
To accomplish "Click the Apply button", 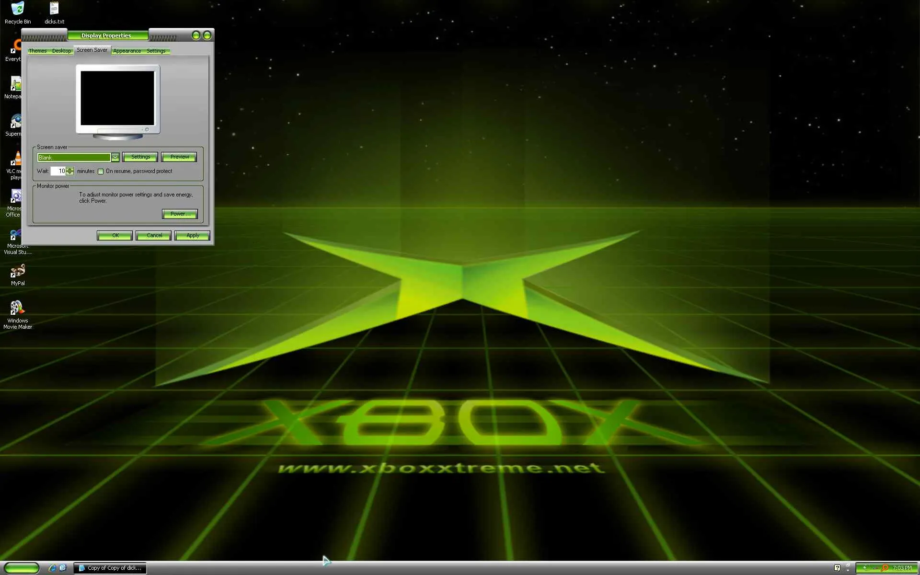I will tap(192, 235).
